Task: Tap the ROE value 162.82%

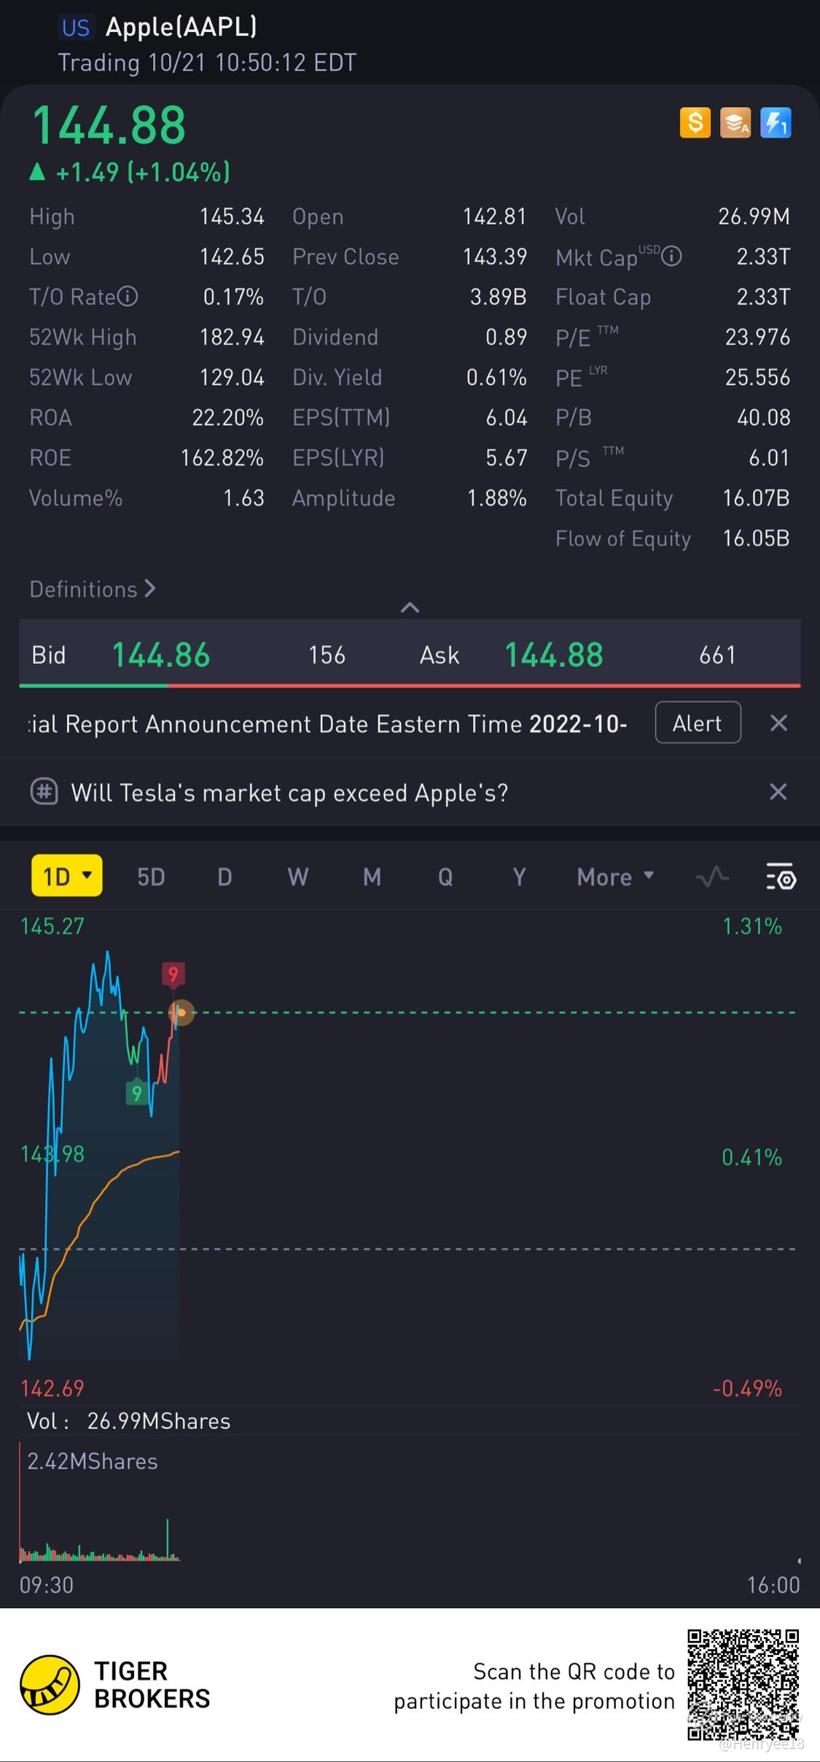Action: point(222,458)
